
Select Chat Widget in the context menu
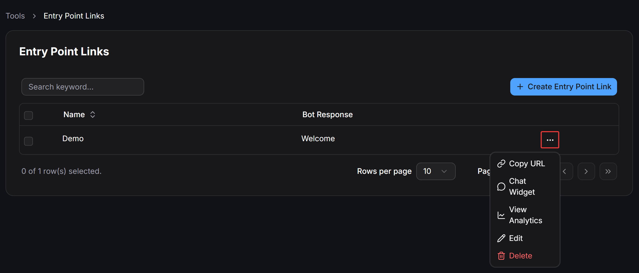(x=525, y=187)
